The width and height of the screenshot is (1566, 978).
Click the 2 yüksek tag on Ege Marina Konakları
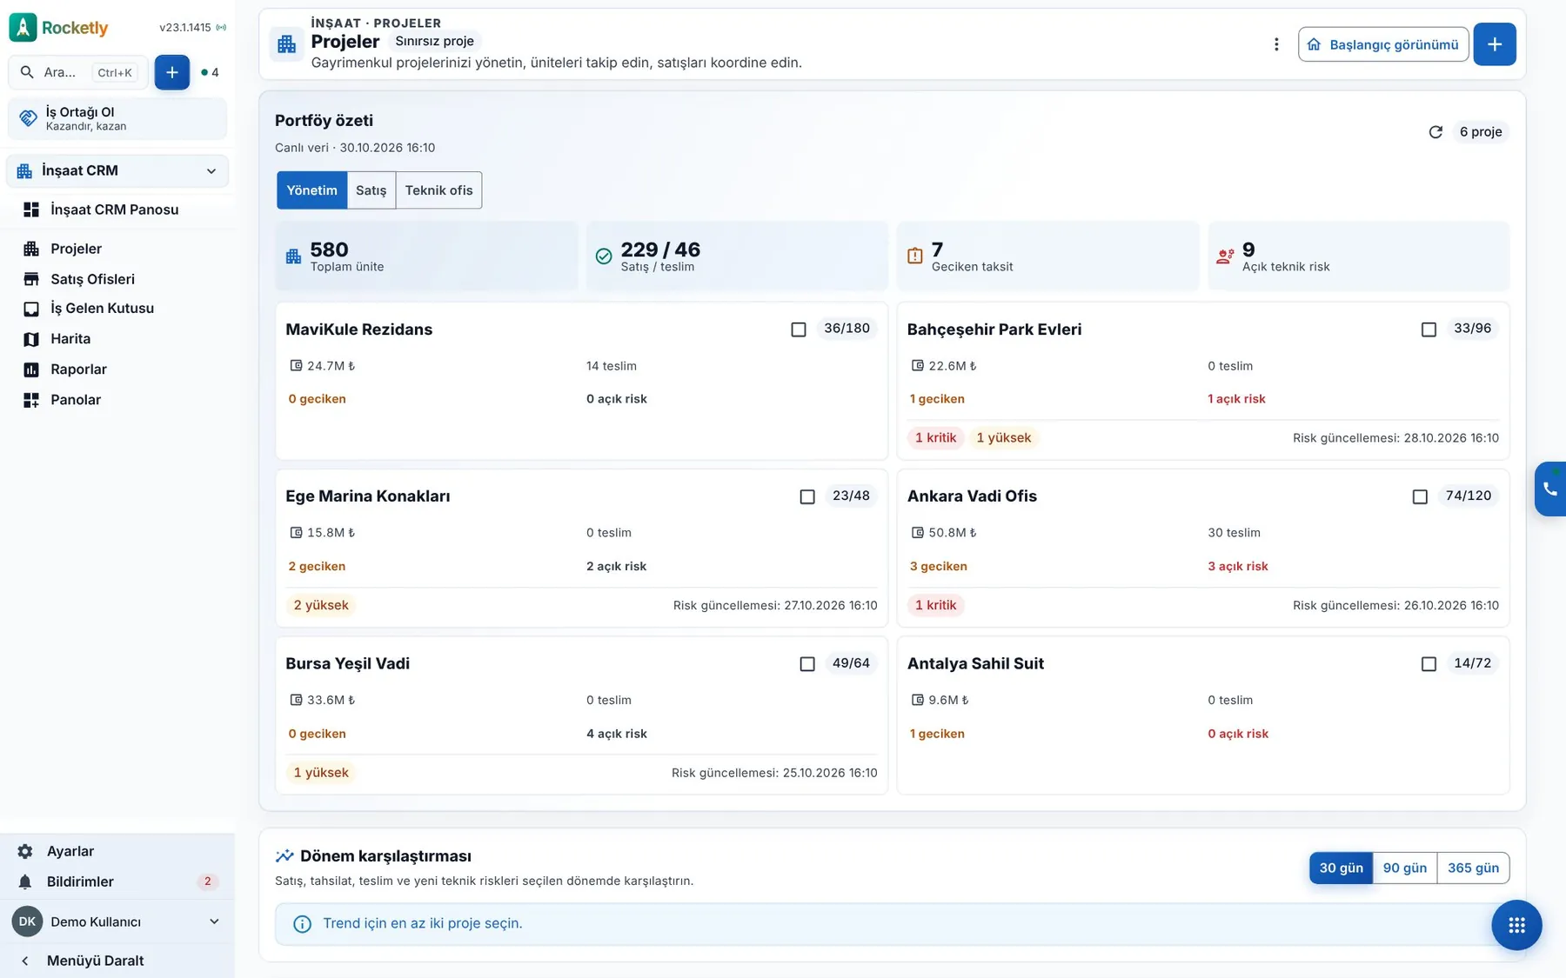point(321,605)
